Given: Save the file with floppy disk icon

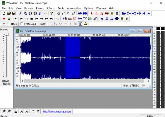Looking at the screenshot, I should 14,13.
